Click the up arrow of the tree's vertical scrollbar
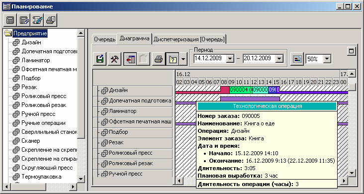 pos(81,33)
